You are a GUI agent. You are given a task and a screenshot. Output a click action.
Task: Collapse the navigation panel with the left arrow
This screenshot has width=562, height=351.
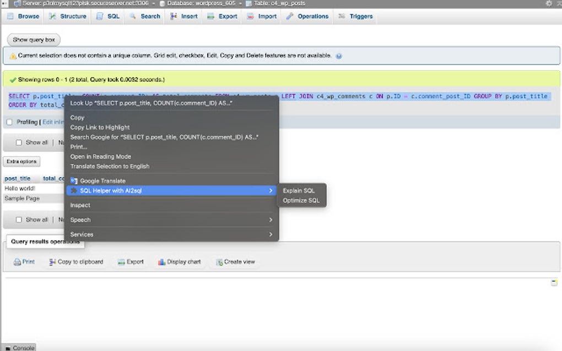coord(4,3)
